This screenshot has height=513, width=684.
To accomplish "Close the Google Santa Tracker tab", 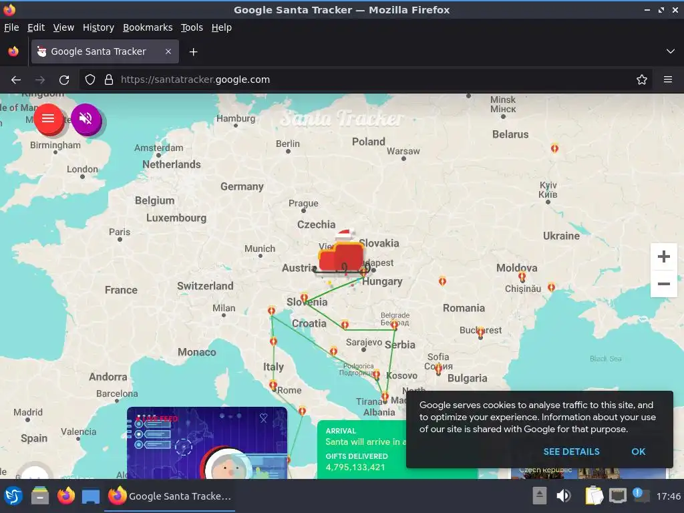I will 168,51.
